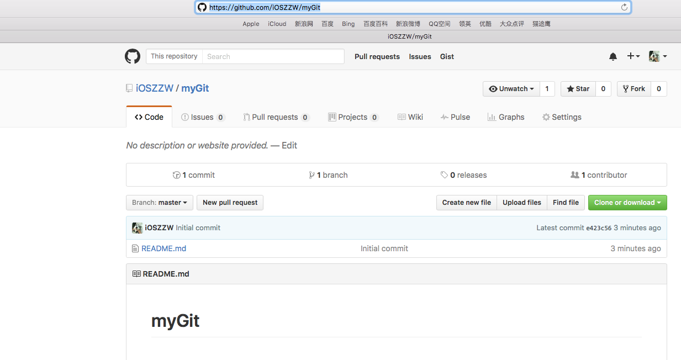This screenshot has width=681, height=360.
Task: Open the 1 commit link
Action: tap(194, 175)
